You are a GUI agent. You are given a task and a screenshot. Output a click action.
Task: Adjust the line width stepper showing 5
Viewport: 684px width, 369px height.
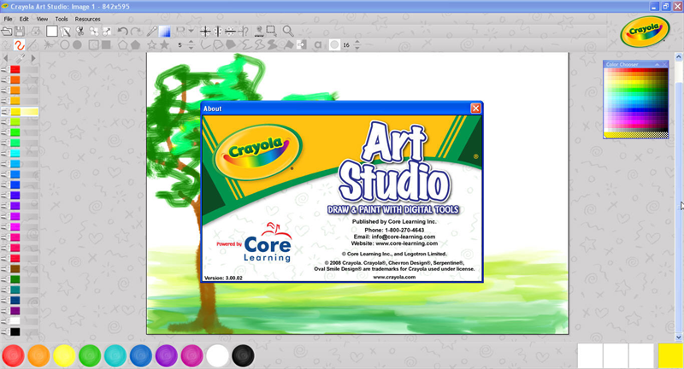point(192,44)
